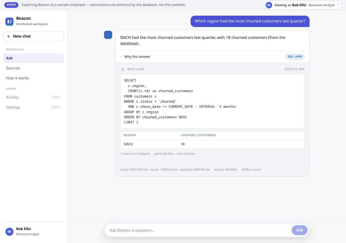Click the Beacon app title
The height and width of the screenshot is (243, 346).
point(23,18)
